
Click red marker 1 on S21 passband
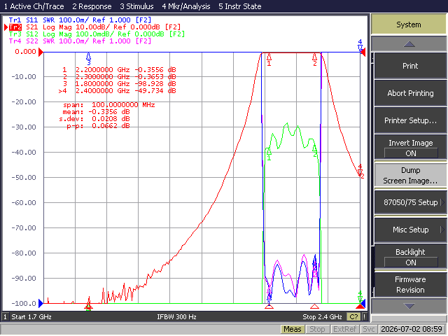coord(269,59)
